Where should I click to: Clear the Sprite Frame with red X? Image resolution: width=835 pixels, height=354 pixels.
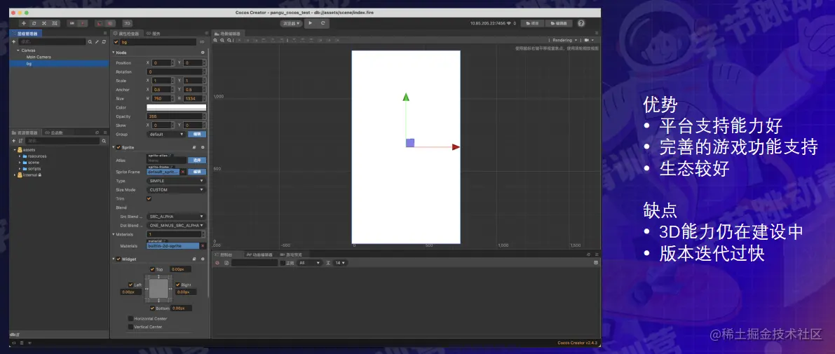click(x=183, y=172)
